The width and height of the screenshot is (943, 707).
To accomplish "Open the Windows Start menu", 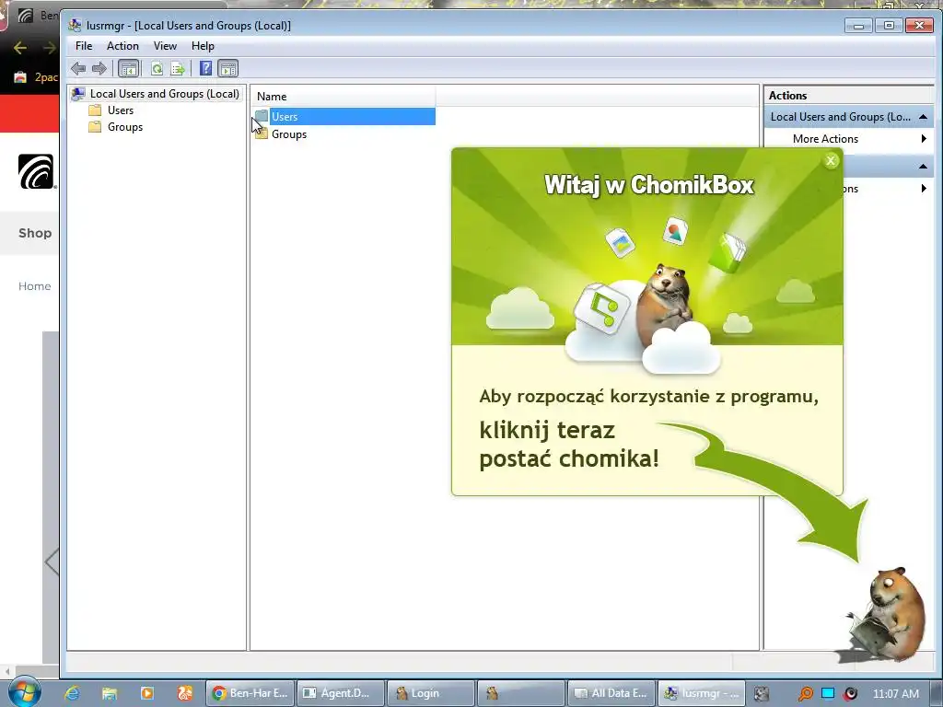I will pos(24,692).
